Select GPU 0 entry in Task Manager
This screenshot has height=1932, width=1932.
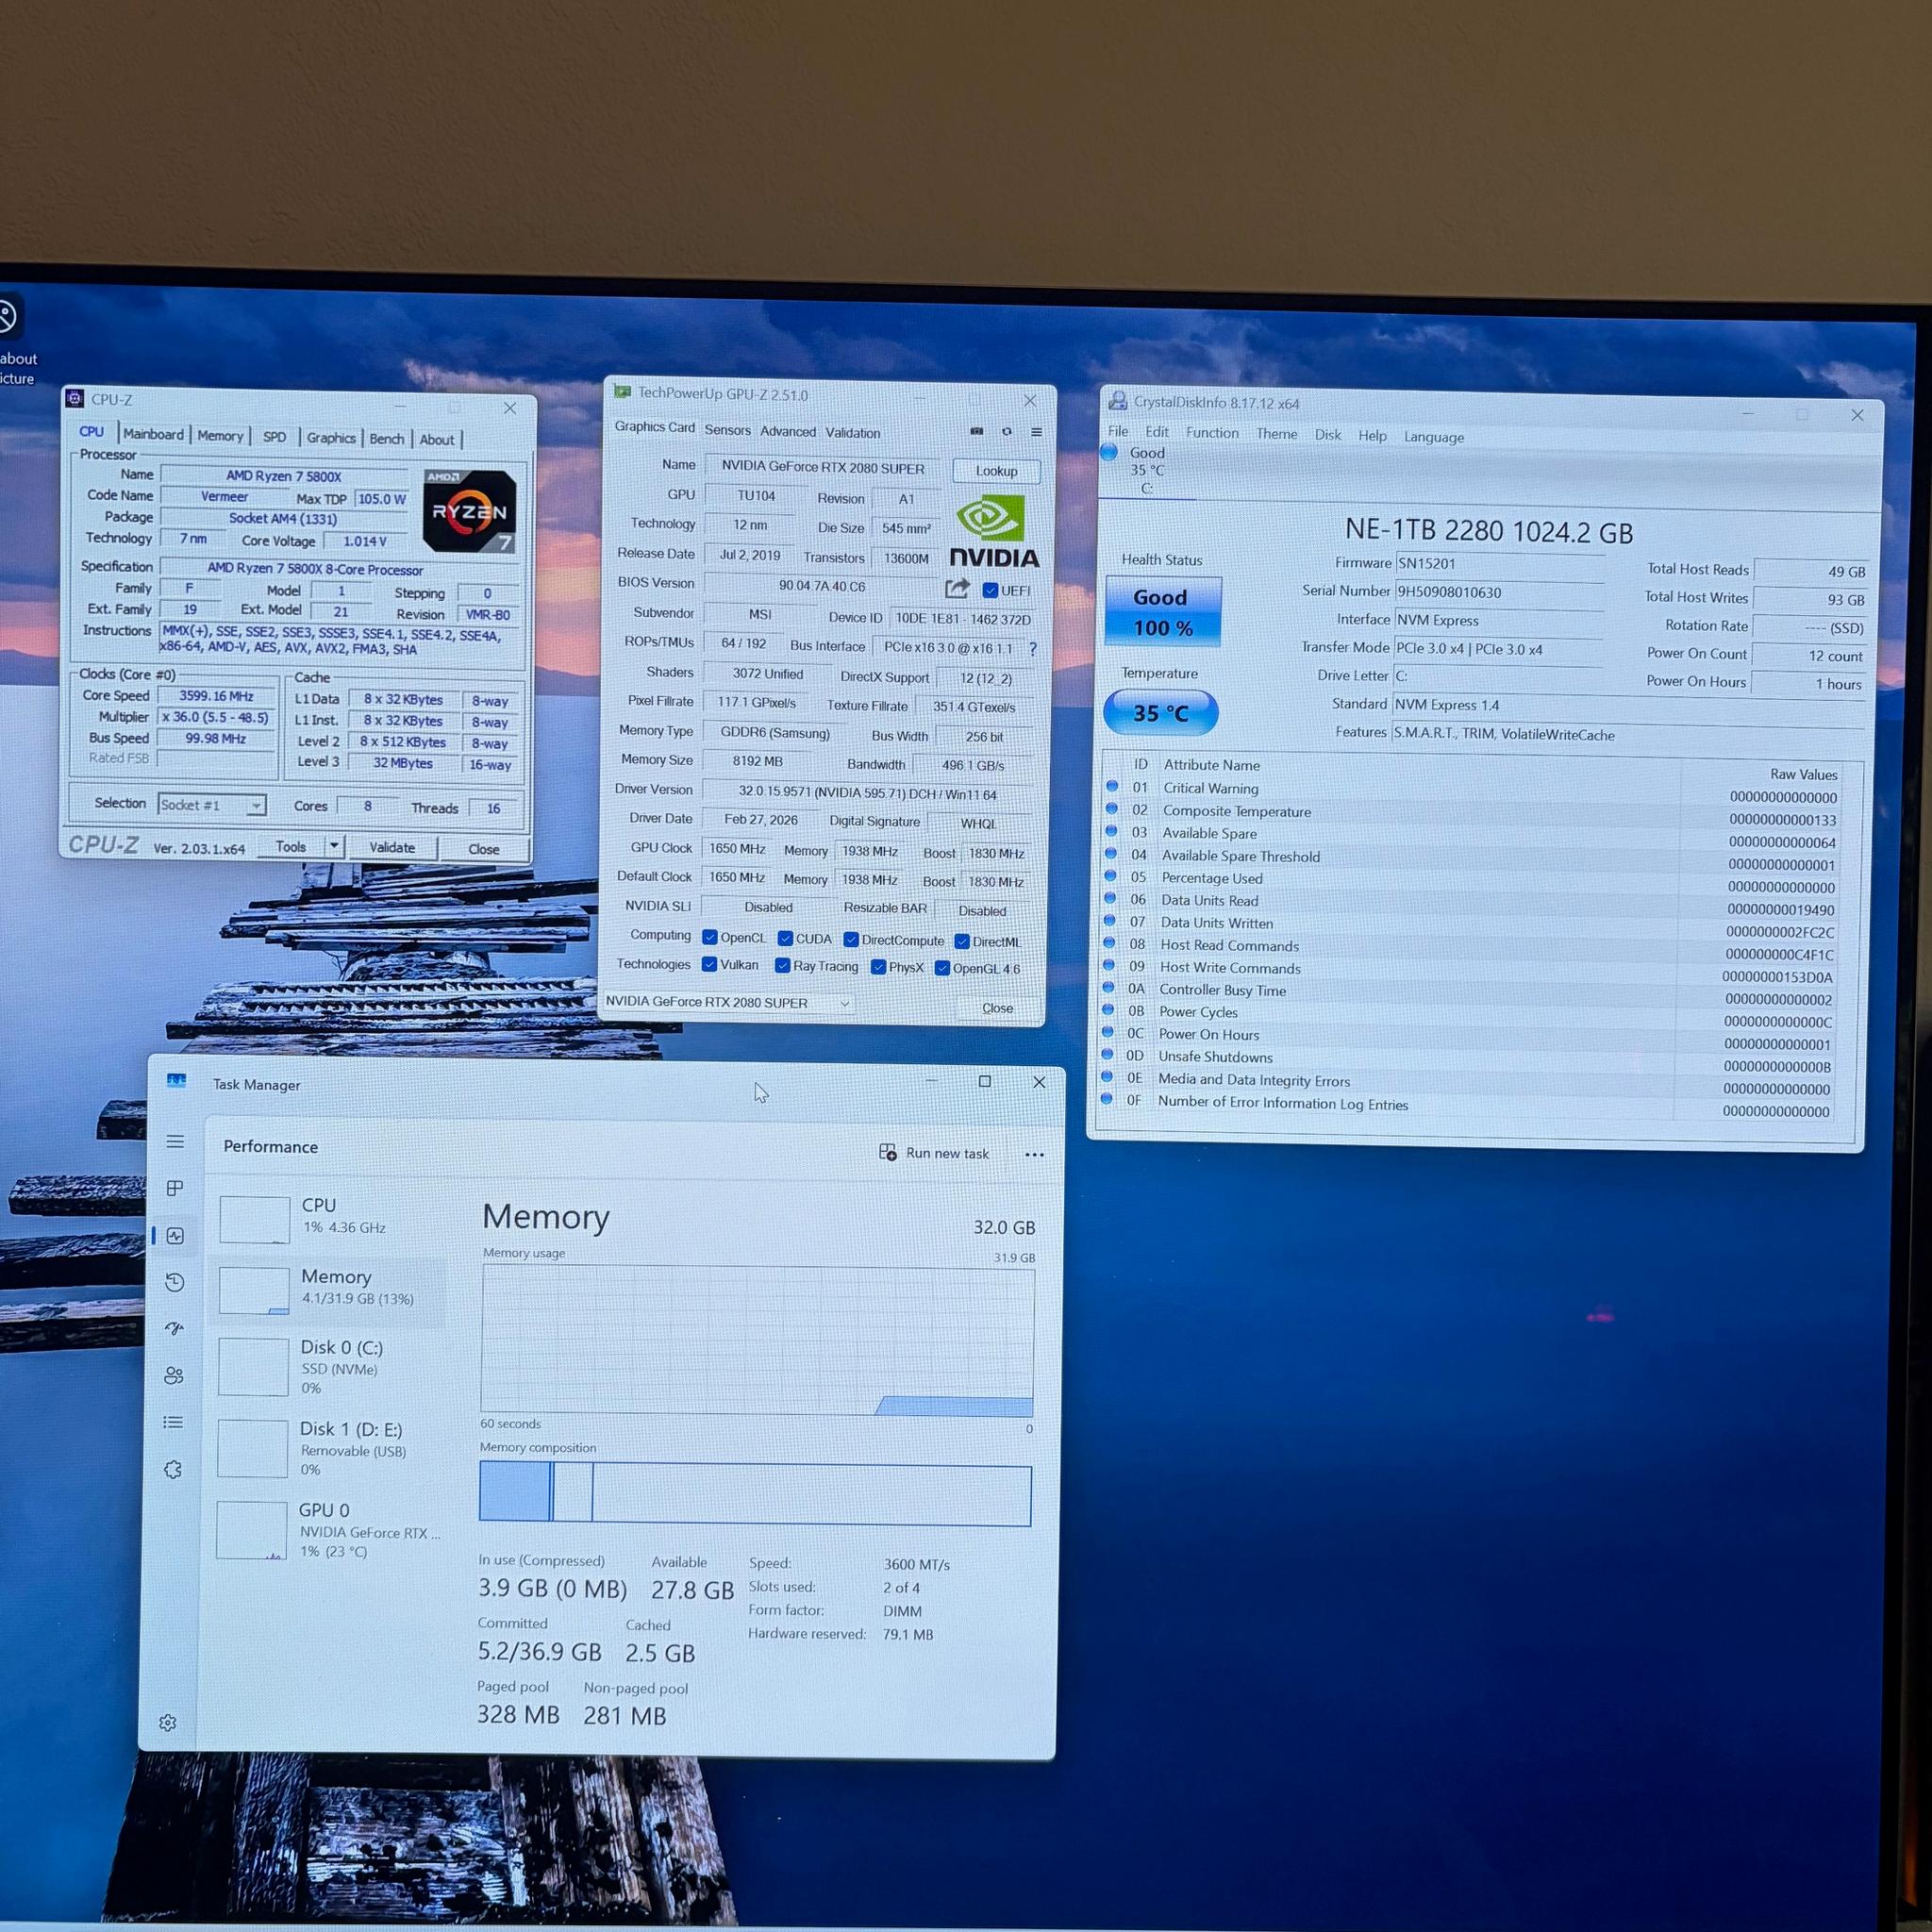(329, 1530)
